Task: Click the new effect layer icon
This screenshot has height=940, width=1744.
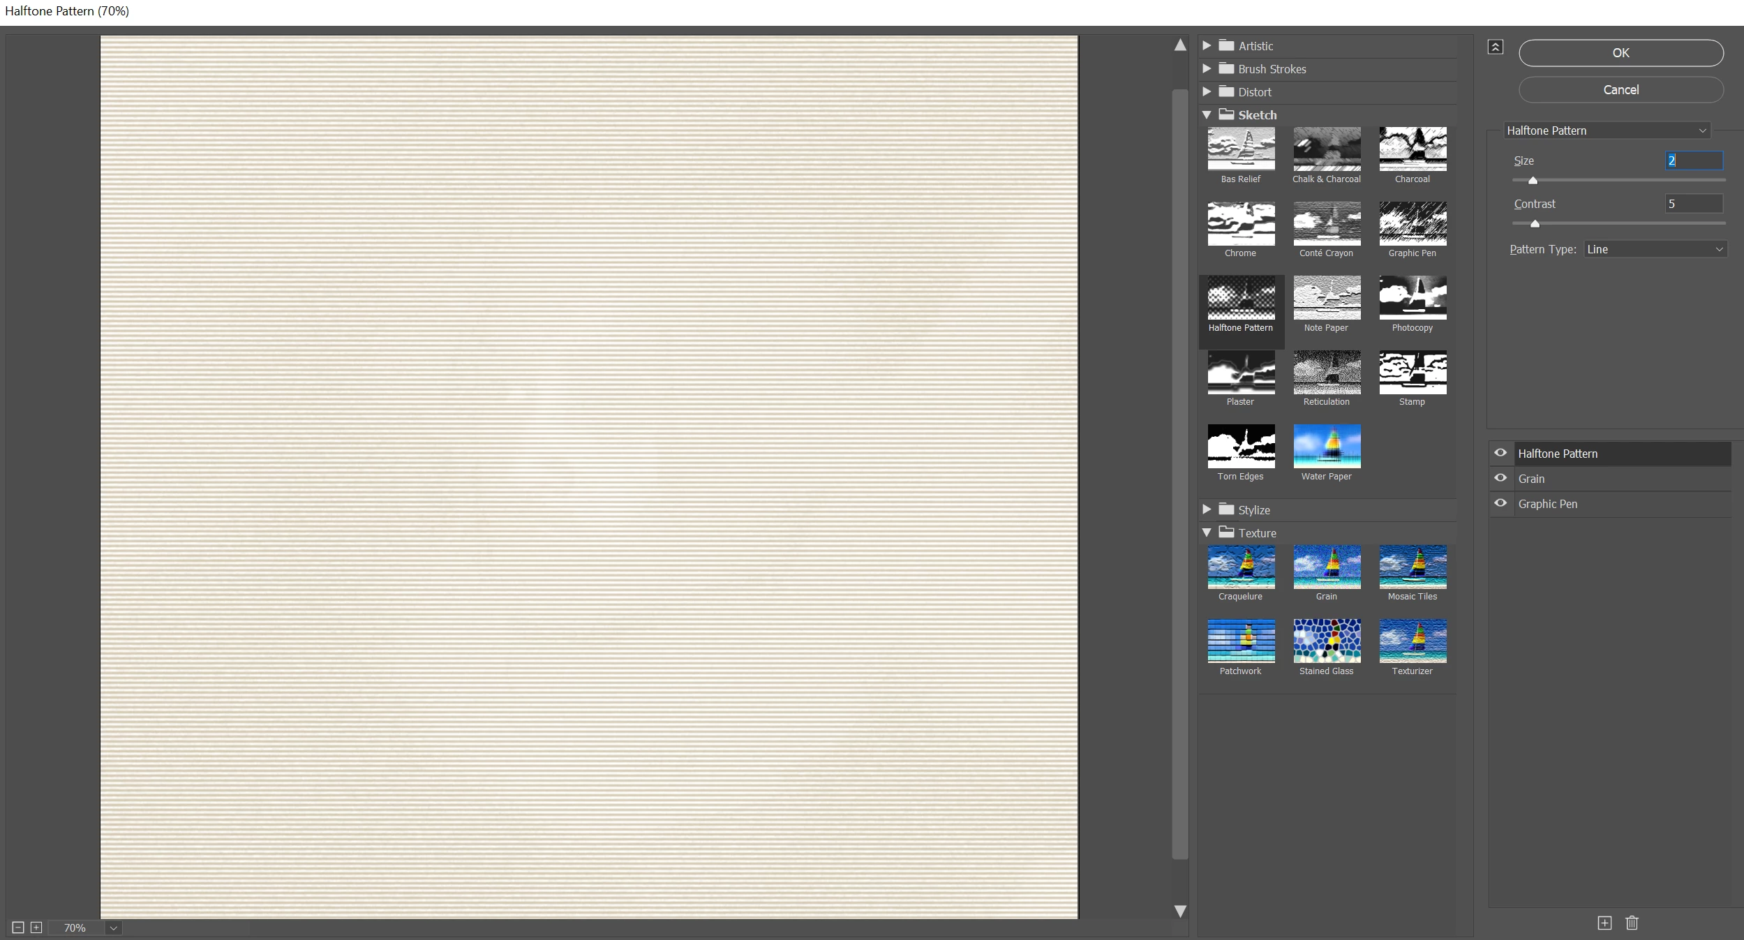Action: point(1604,923)
